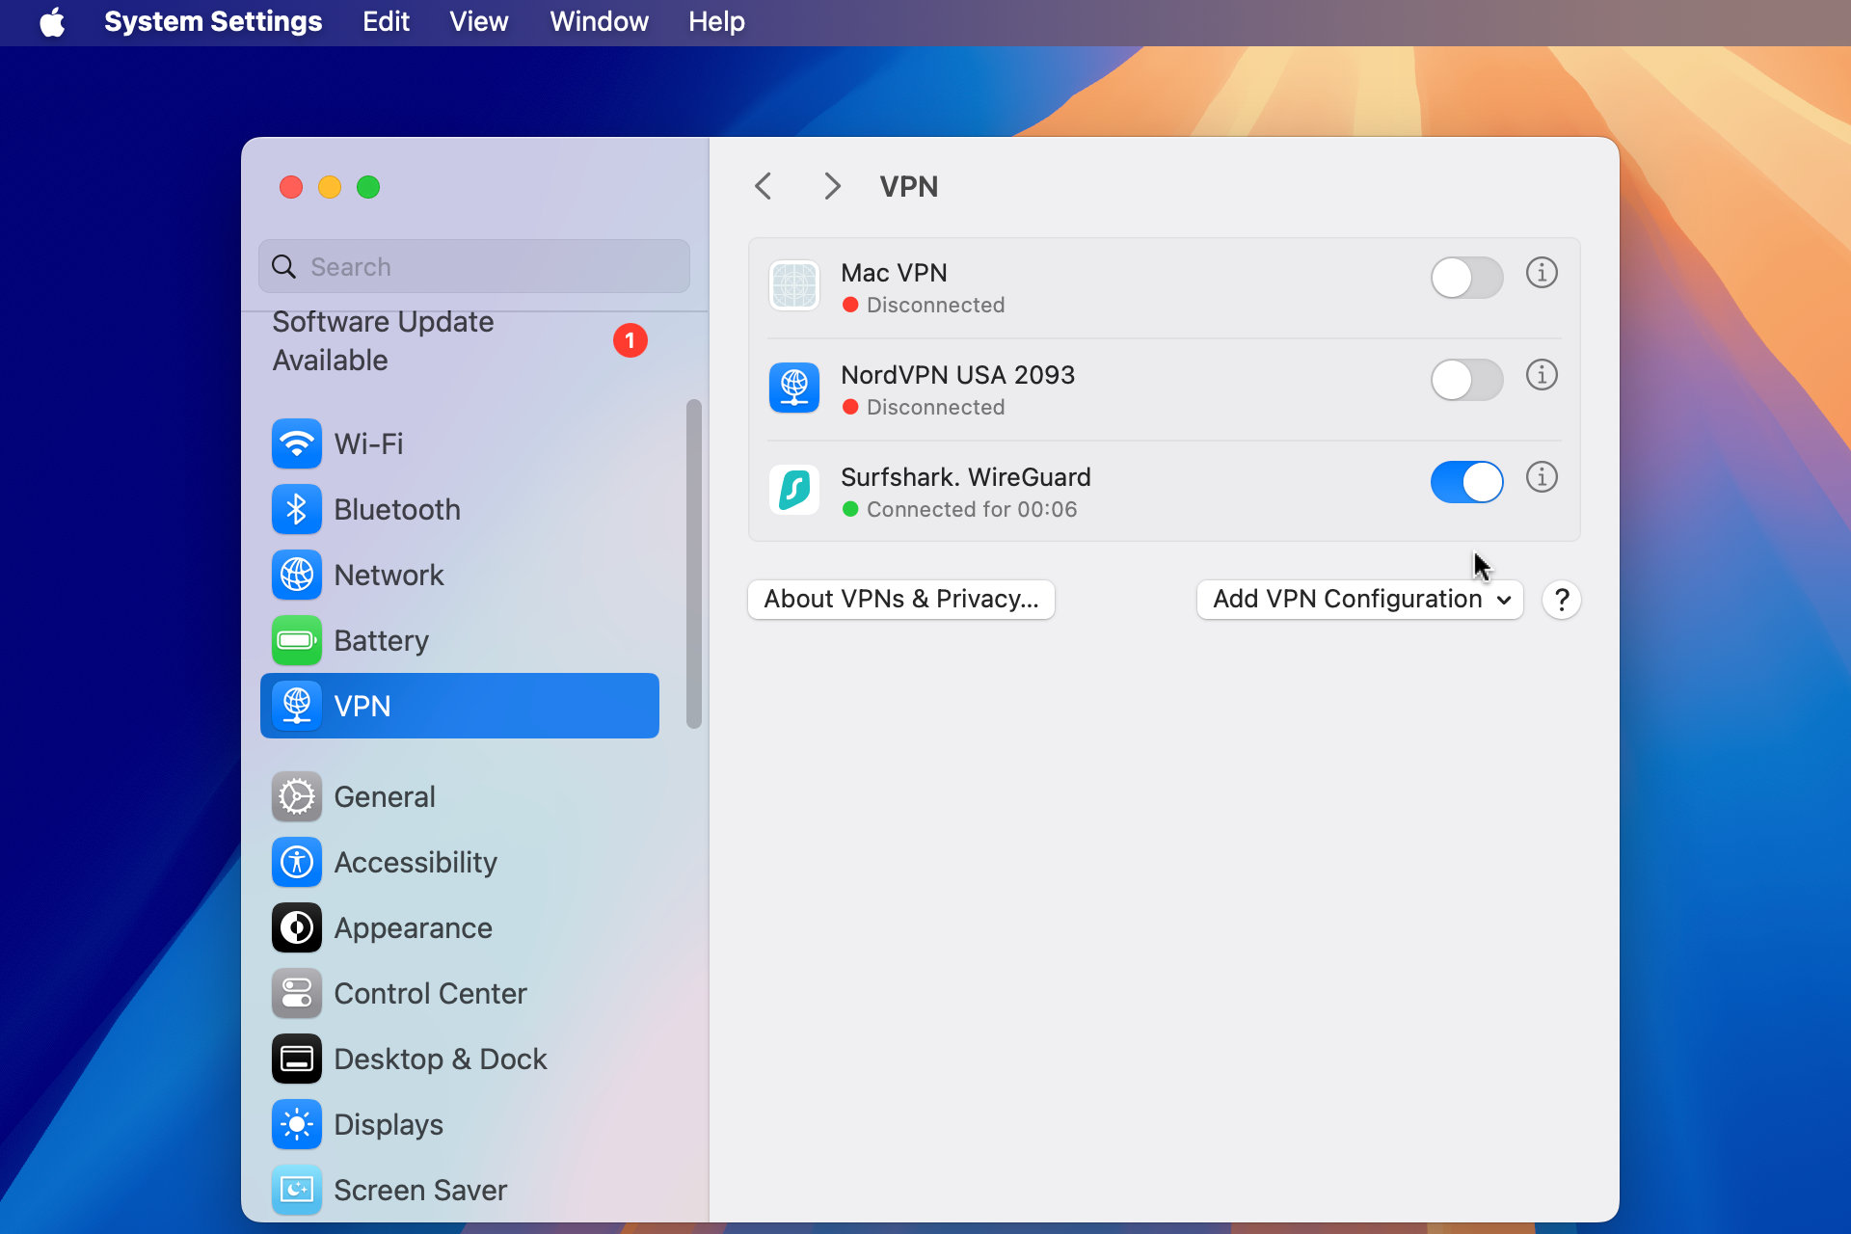
Task: Click the forward navigation chevron
Action: [830, 186]
